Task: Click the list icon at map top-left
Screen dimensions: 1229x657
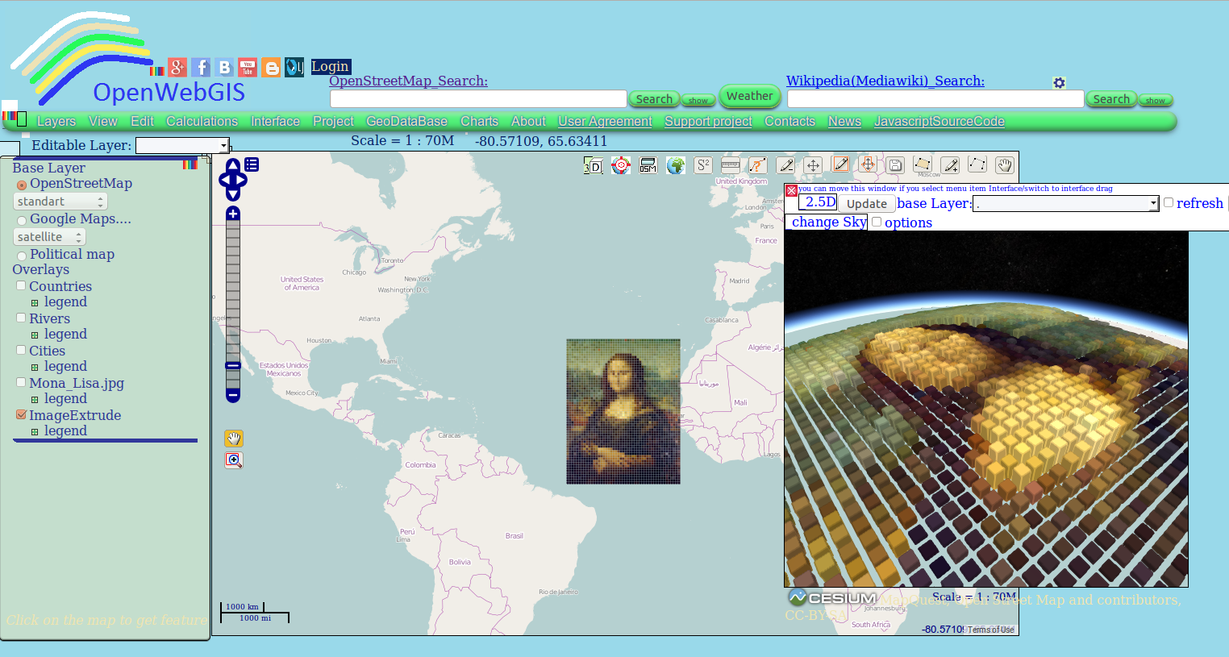Action: (252, 164)
